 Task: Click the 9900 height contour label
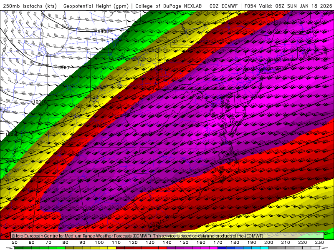[x=103, y=32]
